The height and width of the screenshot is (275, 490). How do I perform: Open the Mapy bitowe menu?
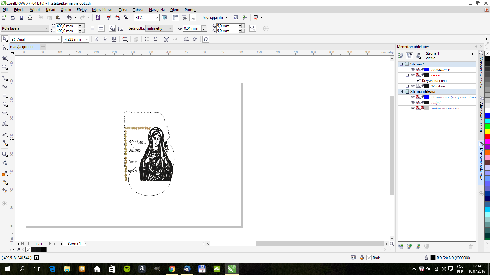[x=103, y=10]
